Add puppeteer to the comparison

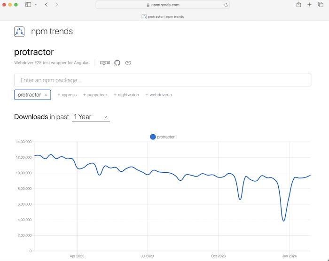point(95,95)
